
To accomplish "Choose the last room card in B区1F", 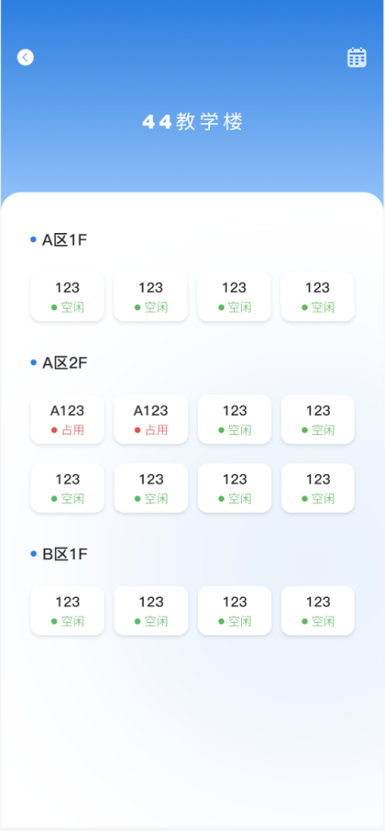I will 317,611.
